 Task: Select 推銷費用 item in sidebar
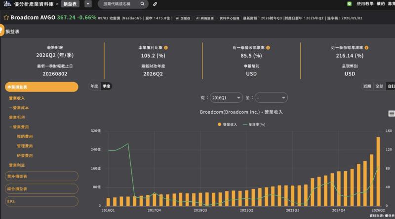click(x=25, y=136)
